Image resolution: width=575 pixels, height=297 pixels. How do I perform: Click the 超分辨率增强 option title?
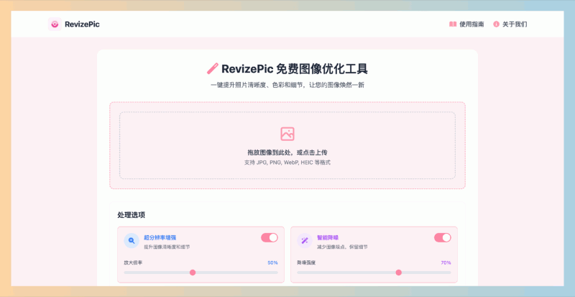[x=160, y=237]
